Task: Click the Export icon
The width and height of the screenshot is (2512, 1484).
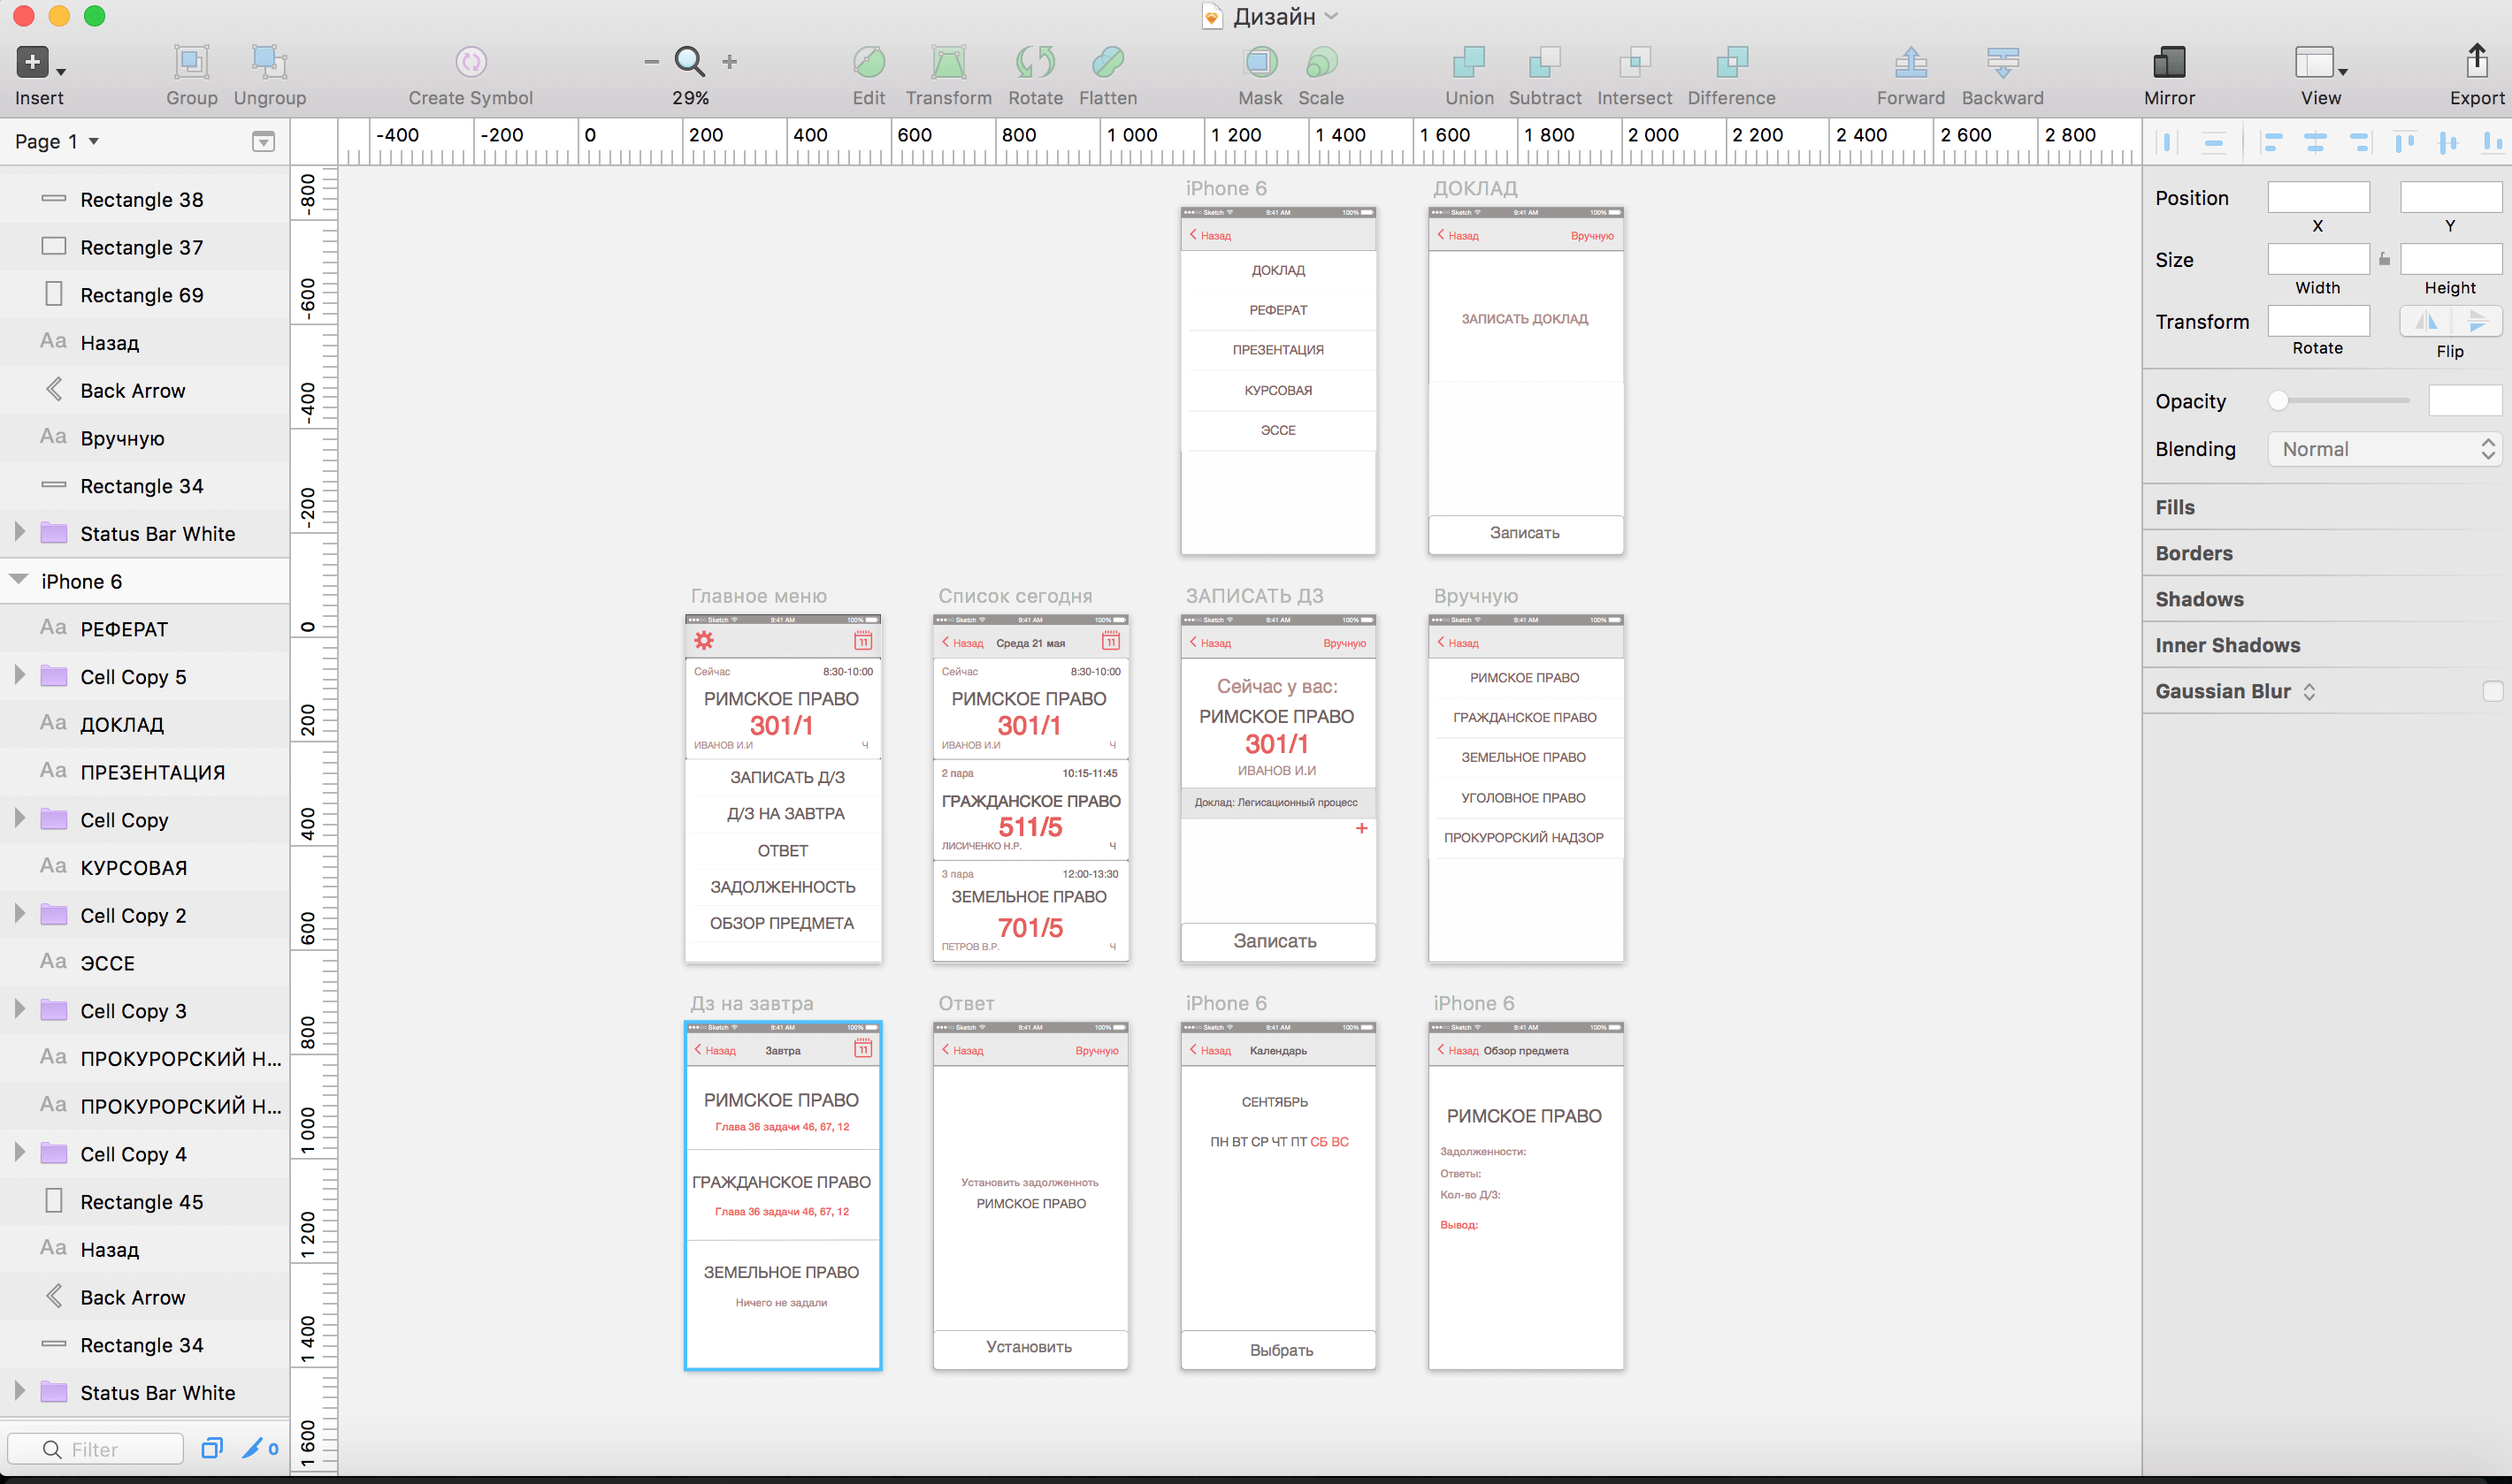Action: [2477, 60]
